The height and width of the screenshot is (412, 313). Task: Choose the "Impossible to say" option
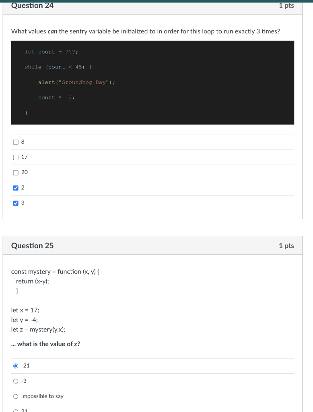point(15,396)
